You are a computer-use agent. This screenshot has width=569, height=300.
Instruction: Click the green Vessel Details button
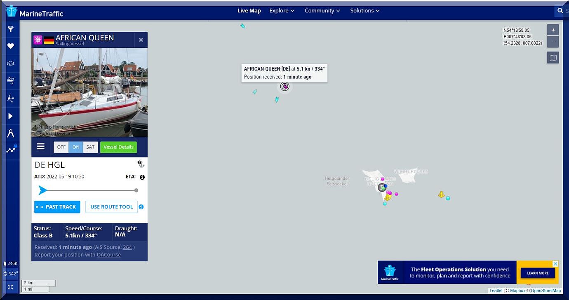click(118, 147)
